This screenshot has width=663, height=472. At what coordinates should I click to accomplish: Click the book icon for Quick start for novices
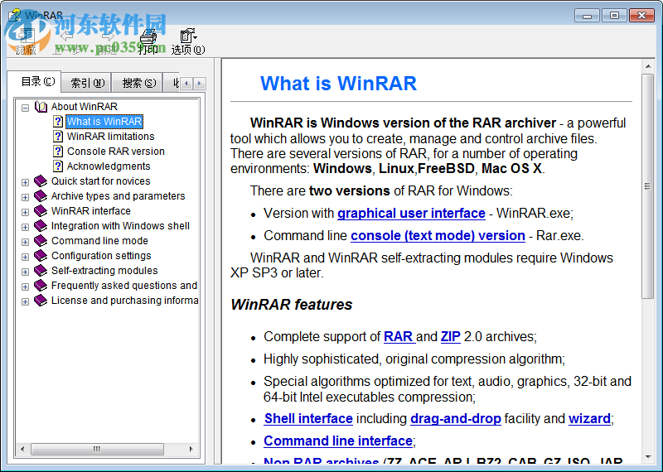(x=41, y=181)
